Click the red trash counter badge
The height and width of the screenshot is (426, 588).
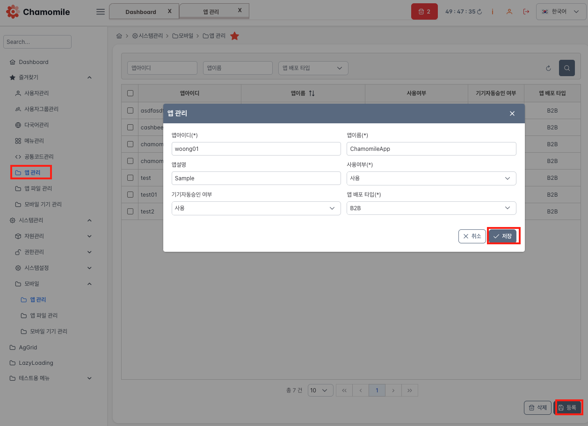coord(424,12)
